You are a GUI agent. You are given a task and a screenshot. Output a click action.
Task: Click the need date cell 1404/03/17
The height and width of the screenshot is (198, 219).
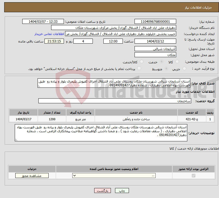pos(23,119)
